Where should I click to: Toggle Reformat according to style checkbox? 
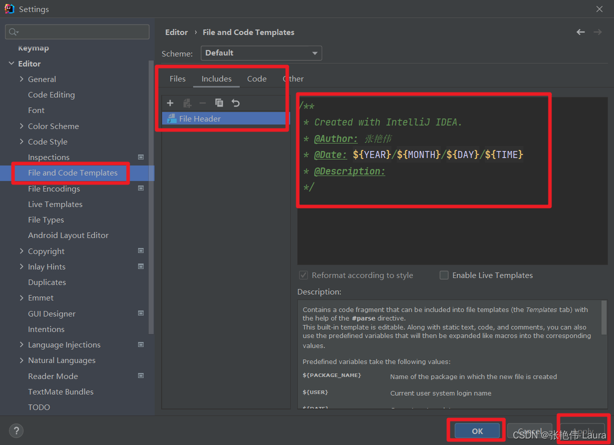303,275
